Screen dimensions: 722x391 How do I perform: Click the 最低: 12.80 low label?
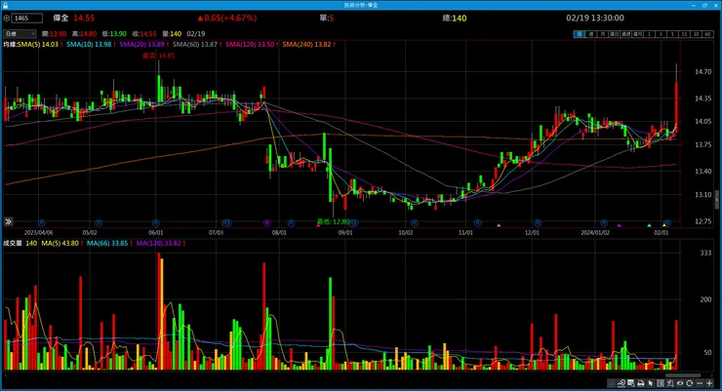point(333,221)
